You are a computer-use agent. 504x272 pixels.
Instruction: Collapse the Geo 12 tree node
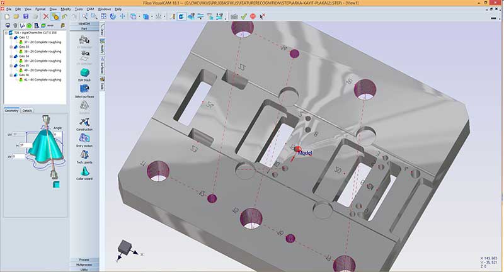11,38
